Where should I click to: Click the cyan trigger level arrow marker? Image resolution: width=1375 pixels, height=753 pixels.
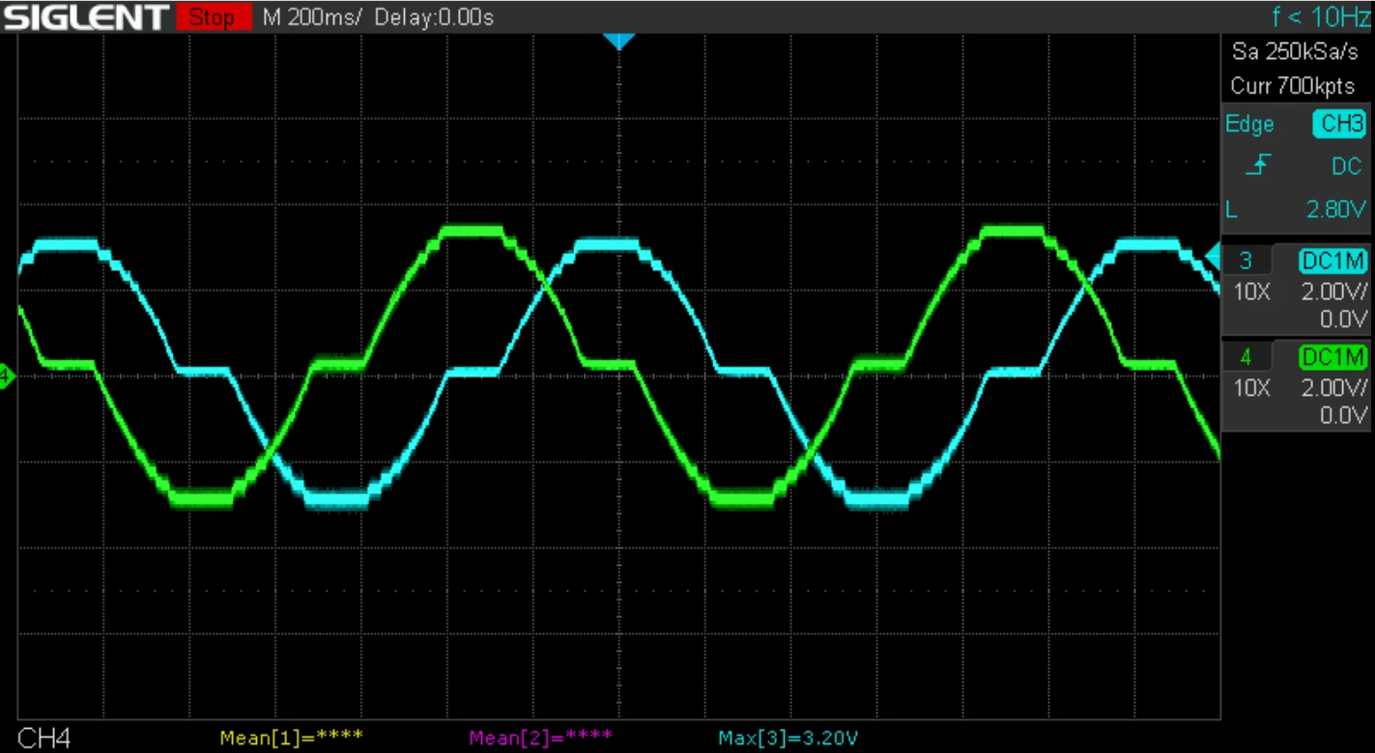click(x=1212, y=256)
